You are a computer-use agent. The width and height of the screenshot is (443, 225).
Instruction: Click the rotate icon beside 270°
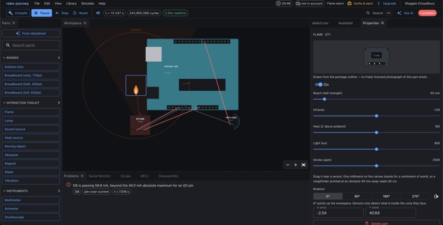coord(436,196)
